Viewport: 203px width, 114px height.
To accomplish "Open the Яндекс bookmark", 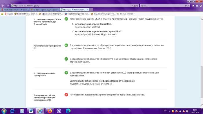I will point(9,14).
